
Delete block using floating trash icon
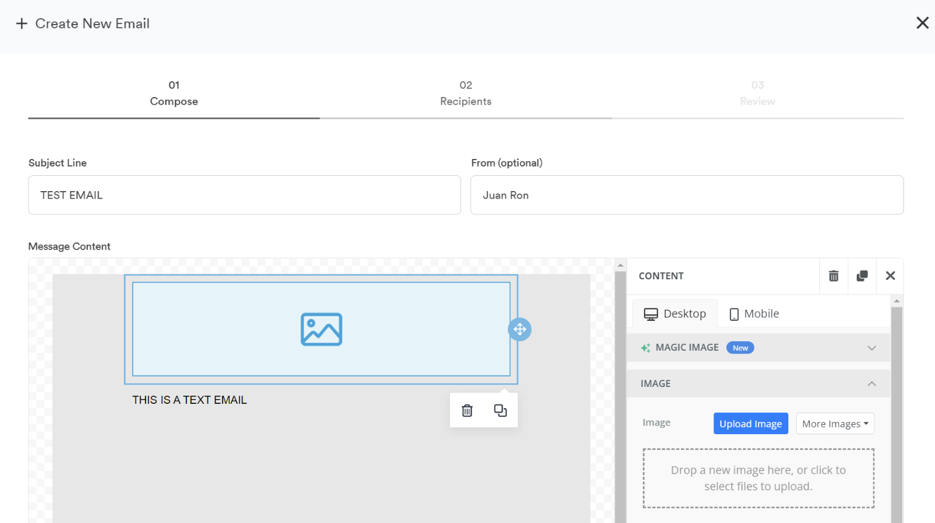[467, 410]
